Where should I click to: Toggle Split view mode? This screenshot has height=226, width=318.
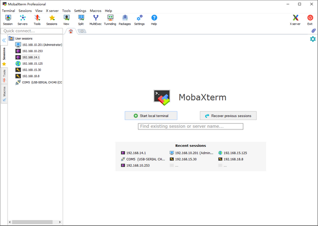[x=81, y=20]
